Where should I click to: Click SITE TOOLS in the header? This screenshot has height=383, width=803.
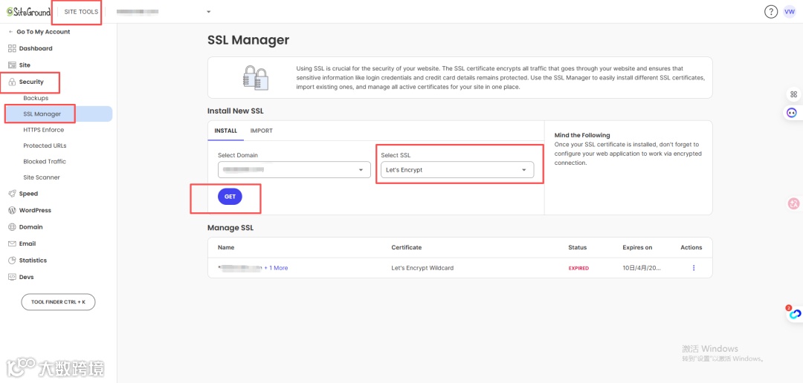point(81,12)
